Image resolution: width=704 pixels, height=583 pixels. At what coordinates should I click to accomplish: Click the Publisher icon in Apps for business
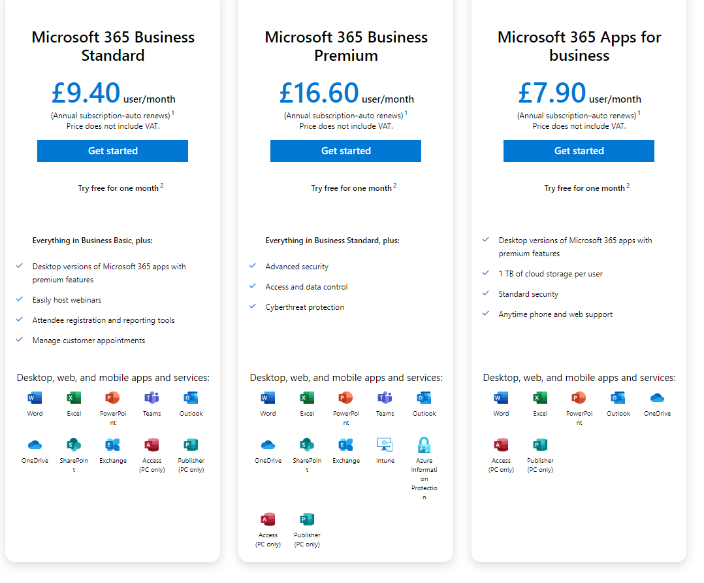(540, 445)
